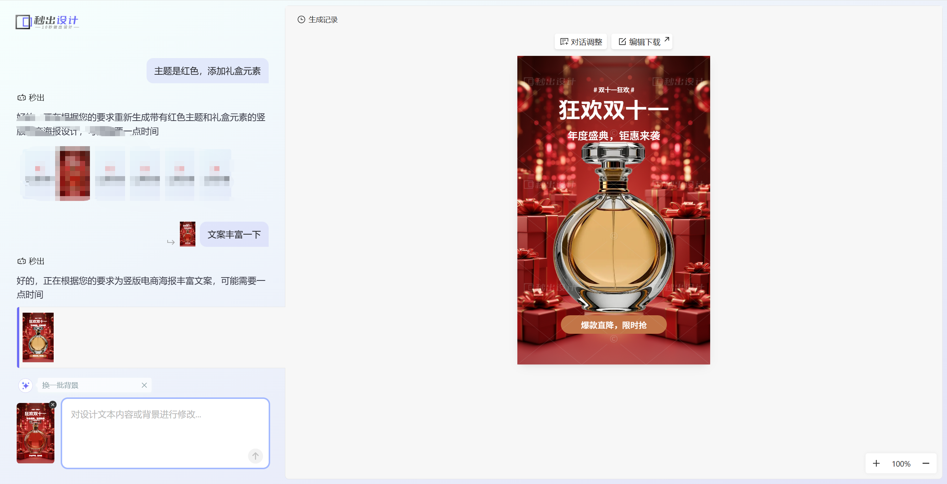Click the send arrow button
Image resolution: width=947 pixels, height=484 pixels.
tap(255, 456)
